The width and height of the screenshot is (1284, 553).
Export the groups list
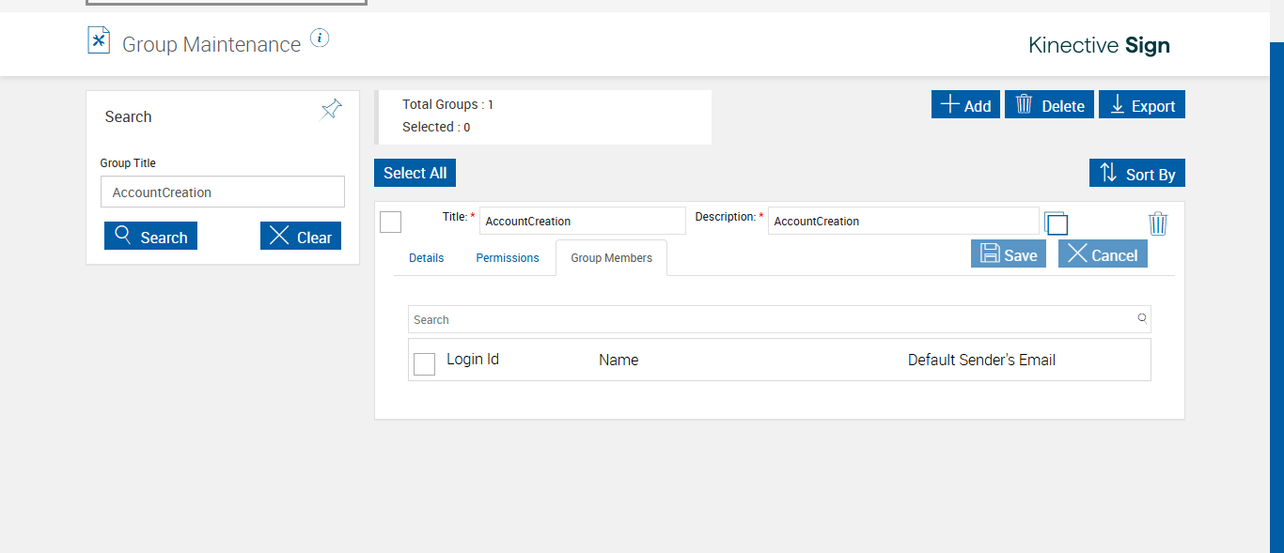(x=1142, y=105)
